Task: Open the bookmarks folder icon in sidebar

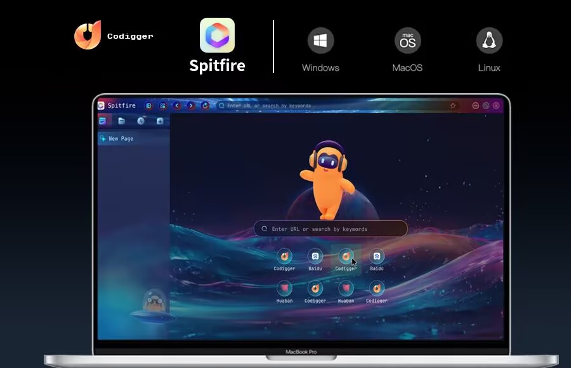Action: [122, 121]
